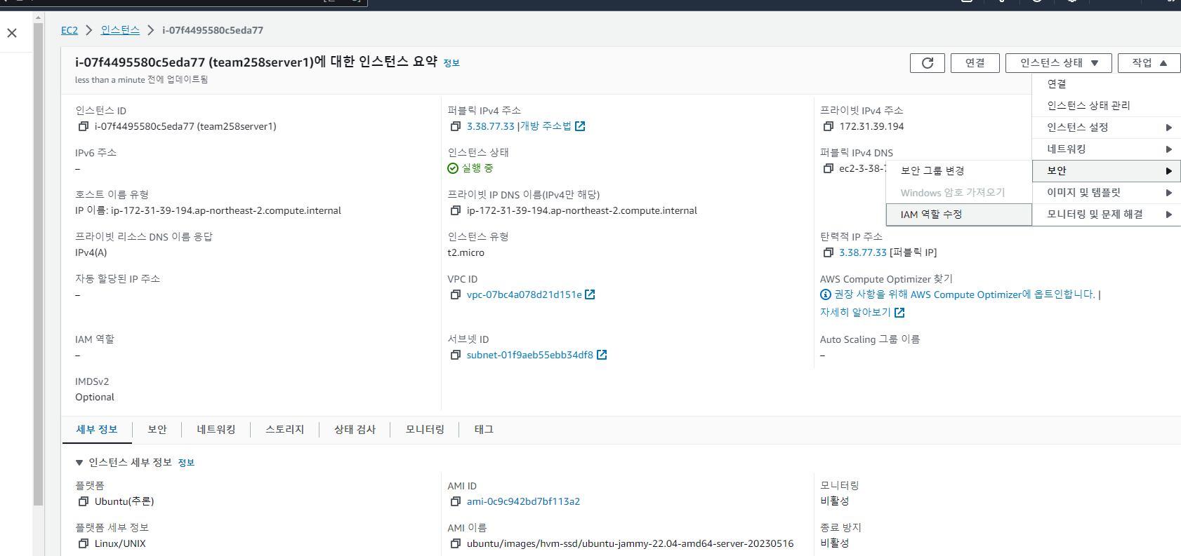The image size is (1181, 556).
Task: Click breadcrumb text i-07f4495580c5eda77
Action: 213,30
